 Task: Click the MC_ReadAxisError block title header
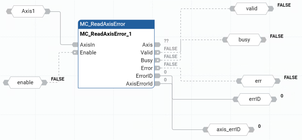(x=116, y=24)
